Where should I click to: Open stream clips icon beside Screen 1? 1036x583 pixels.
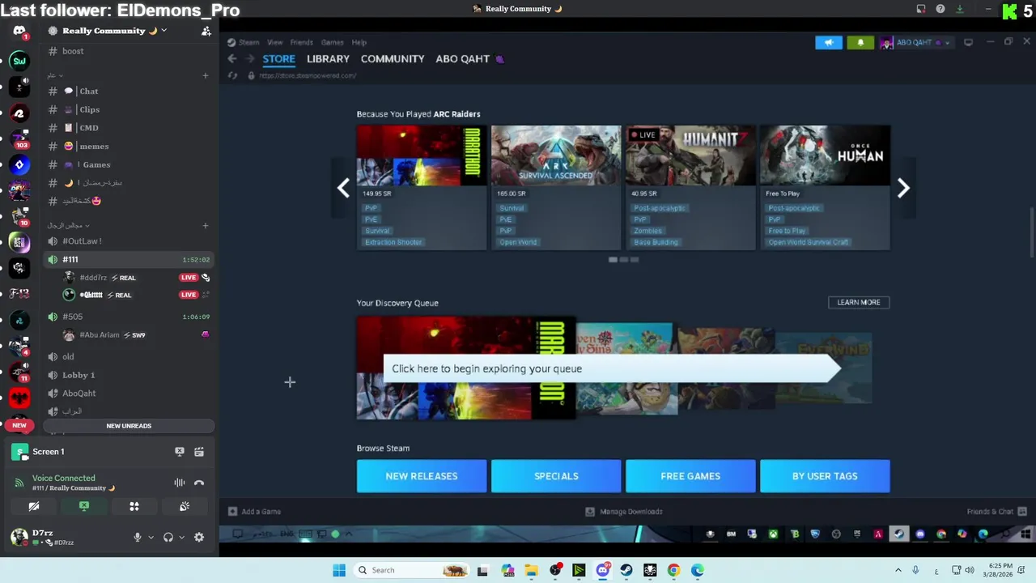(199, 452)
